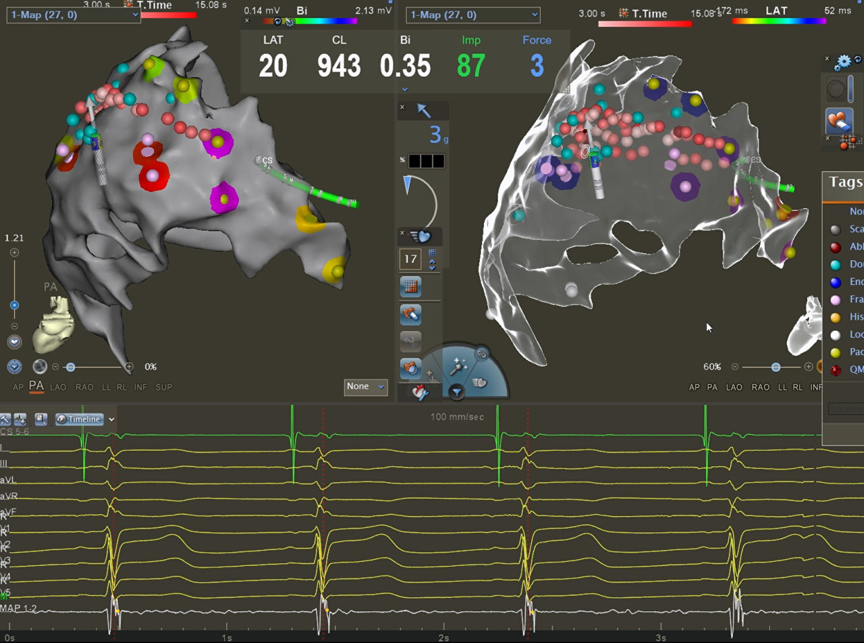Click plus on right map transparency slider
The image size is (864, 643).
click(809, 367)
